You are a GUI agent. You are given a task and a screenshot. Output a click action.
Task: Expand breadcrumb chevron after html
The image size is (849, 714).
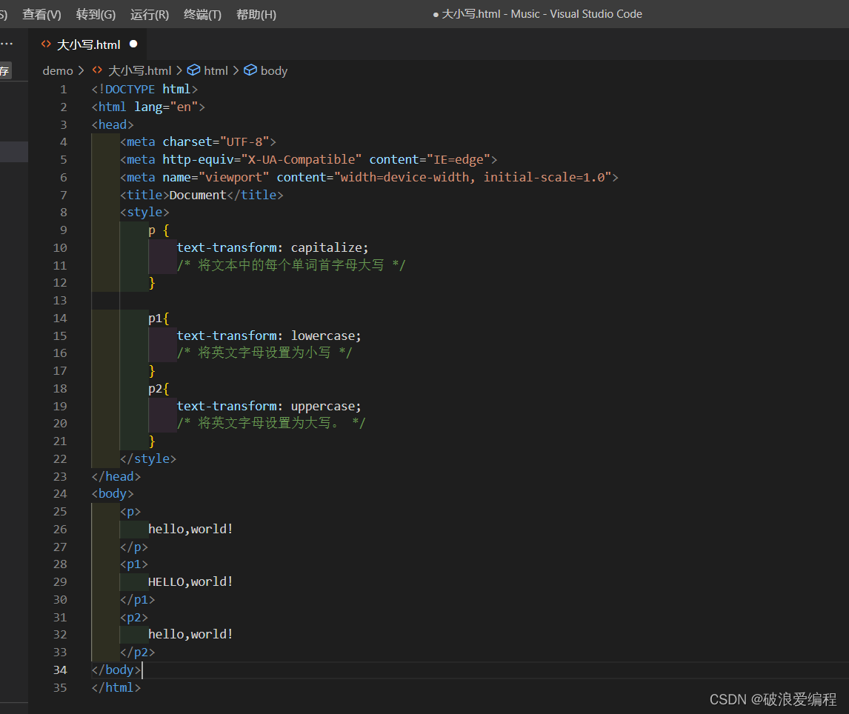pos(236,71)
